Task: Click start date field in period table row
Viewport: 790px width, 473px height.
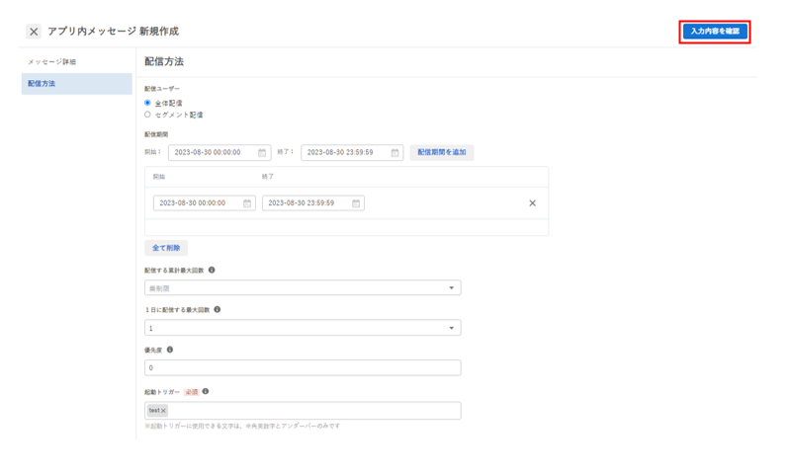Action: (205, 203)
